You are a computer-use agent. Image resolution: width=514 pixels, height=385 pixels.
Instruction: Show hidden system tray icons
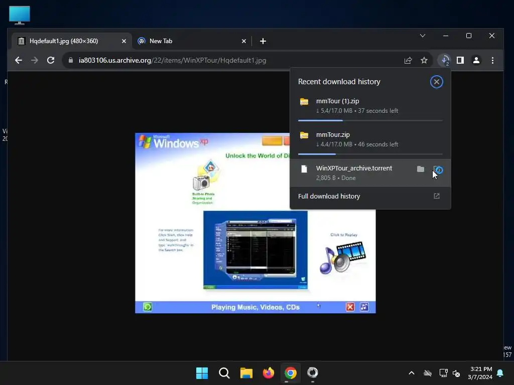[412, 373]
